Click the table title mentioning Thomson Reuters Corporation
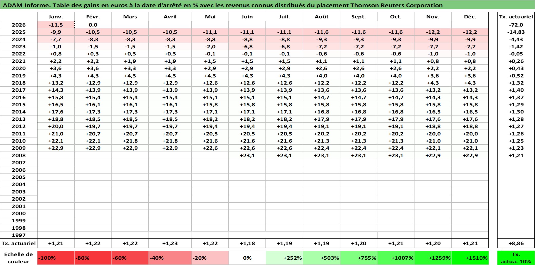The width and height of the screenshot is (535, 265). click(223, 5)
